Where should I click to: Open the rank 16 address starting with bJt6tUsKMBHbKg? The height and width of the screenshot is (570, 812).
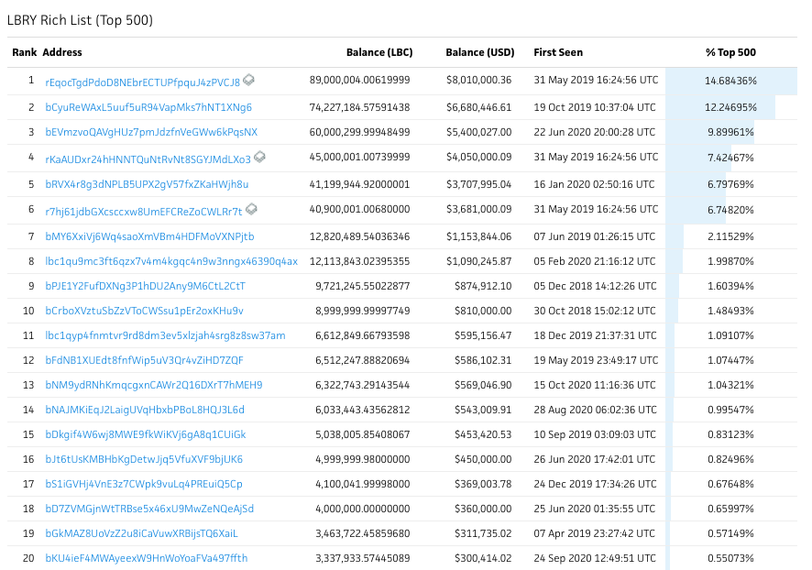pos(144,458)
